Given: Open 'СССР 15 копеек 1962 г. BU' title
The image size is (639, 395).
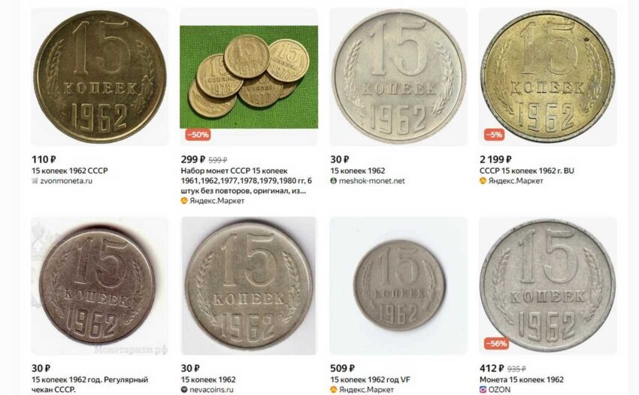Looking at the screenshot, I should click(526, 171).
